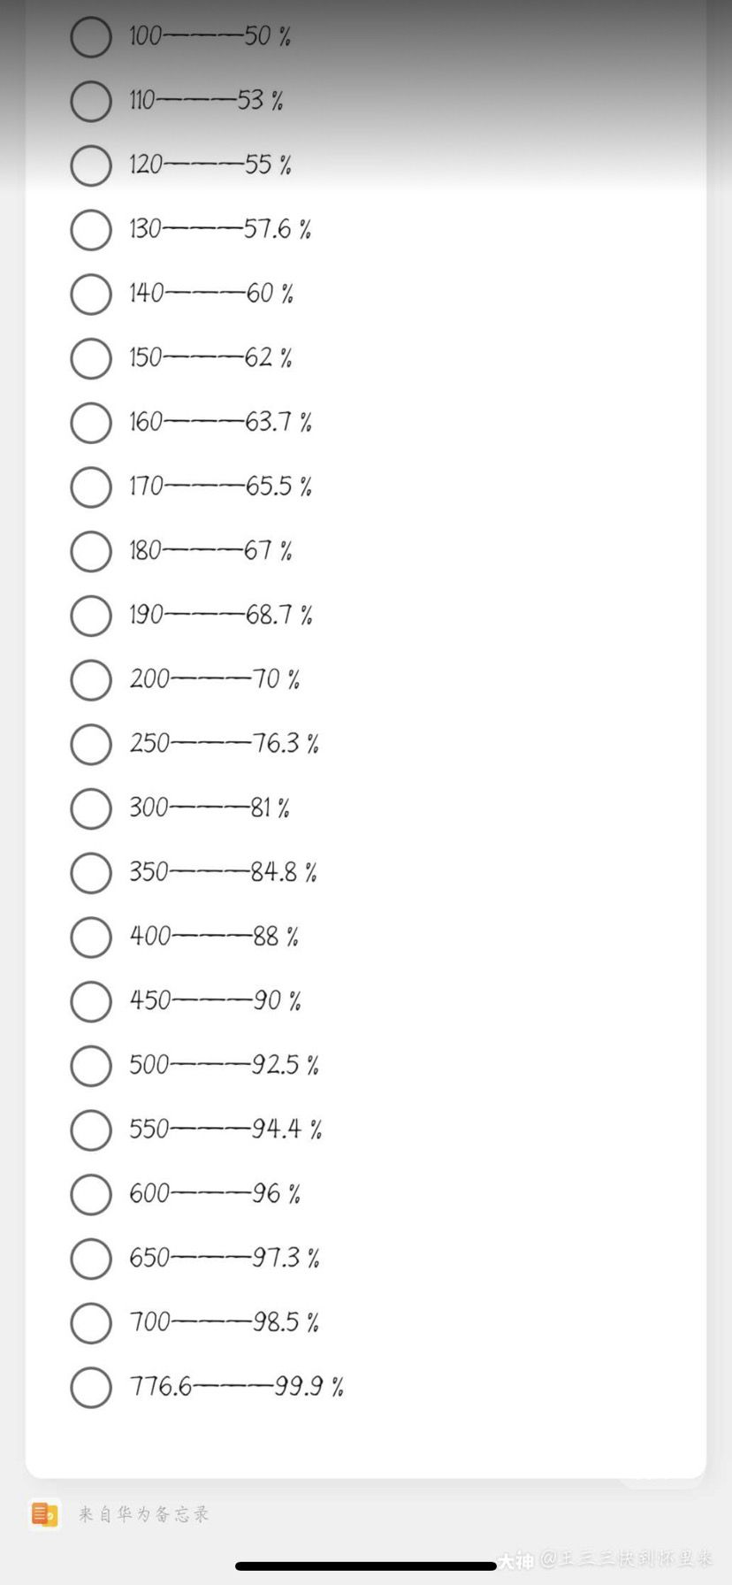Check the 100——50% checklist circle
Screen dimensions: 732x1585
(x=91, y=37)
